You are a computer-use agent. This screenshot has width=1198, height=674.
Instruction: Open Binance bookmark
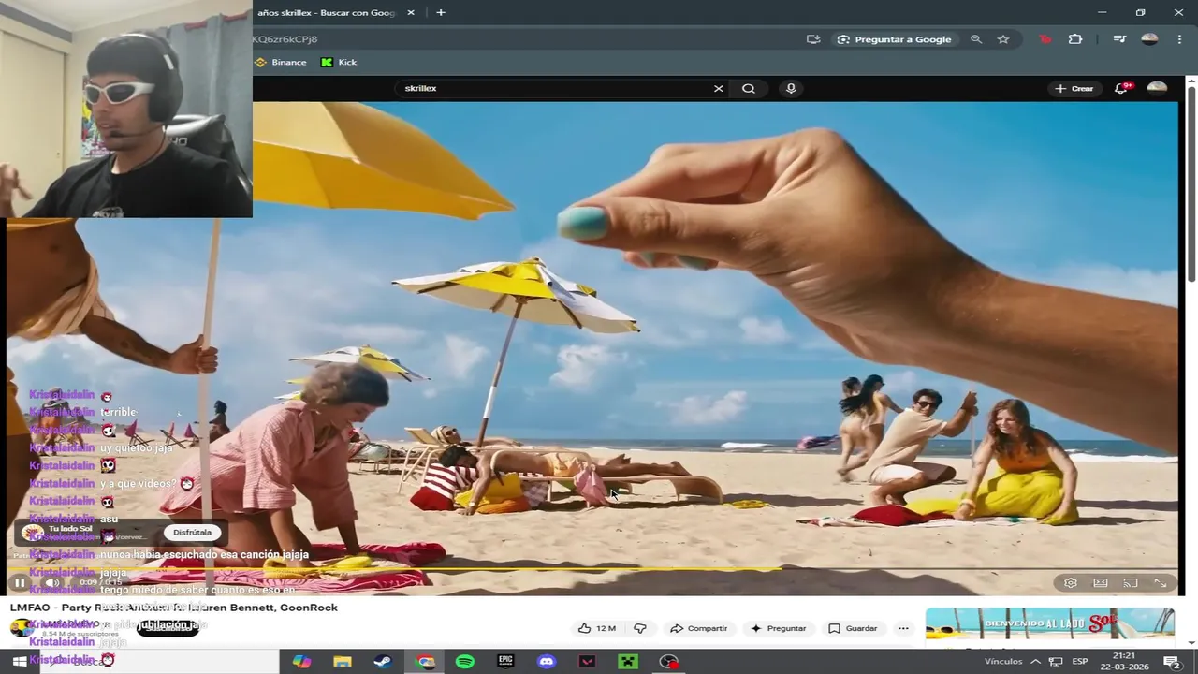click(281, 62)
